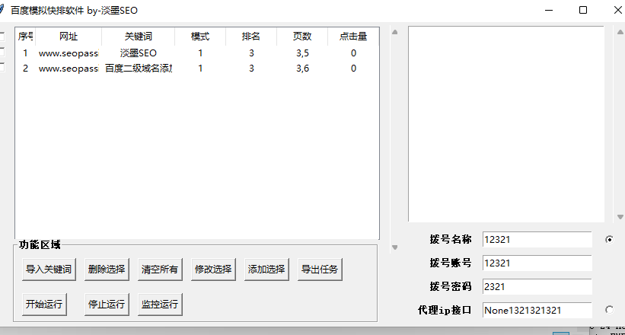Select the radio button beside 拨号名称

point(610,240)
